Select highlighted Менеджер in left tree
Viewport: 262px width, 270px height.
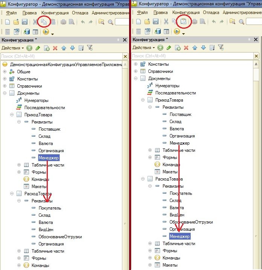pyautogui.click(x=49, y=158)
